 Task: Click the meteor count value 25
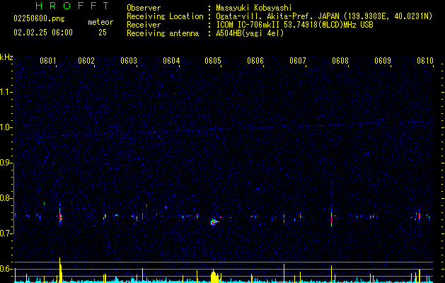(103, 33)
